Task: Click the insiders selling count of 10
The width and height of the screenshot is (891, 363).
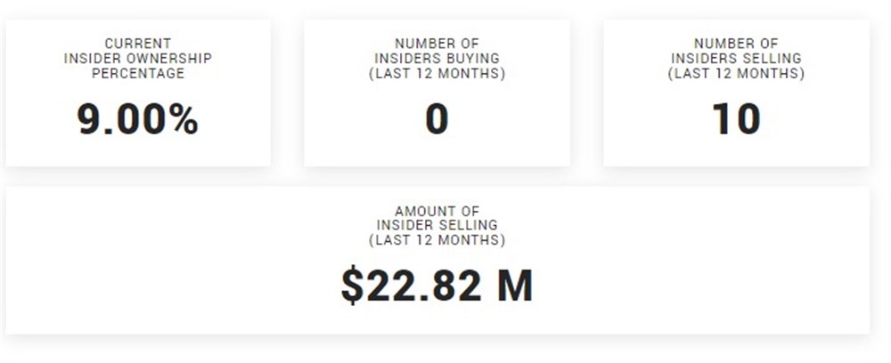Action: tap(736, 119)
